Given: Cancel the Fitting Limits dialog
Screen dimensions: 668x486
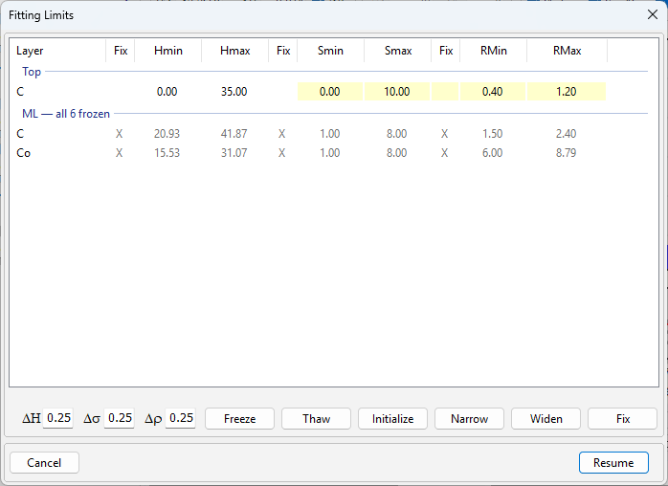Looking at the screenshot, I should point(44,463).
